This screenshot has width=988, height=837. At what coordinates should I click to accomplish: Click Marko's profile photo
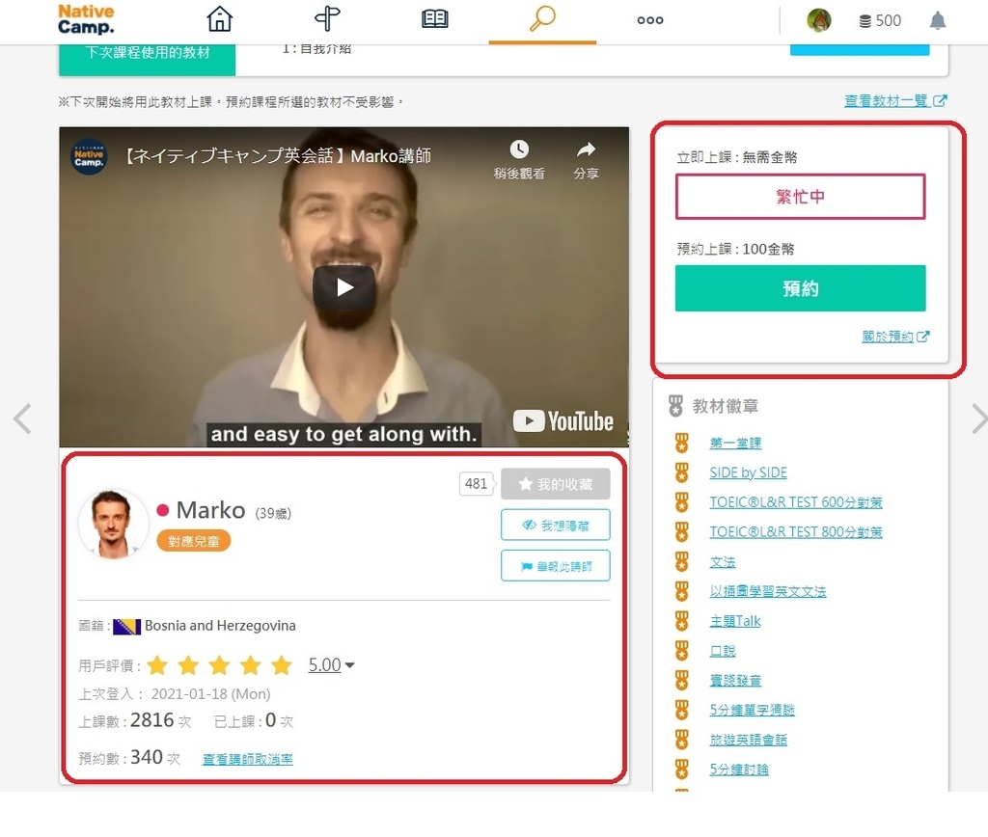(x=113, y=524)
